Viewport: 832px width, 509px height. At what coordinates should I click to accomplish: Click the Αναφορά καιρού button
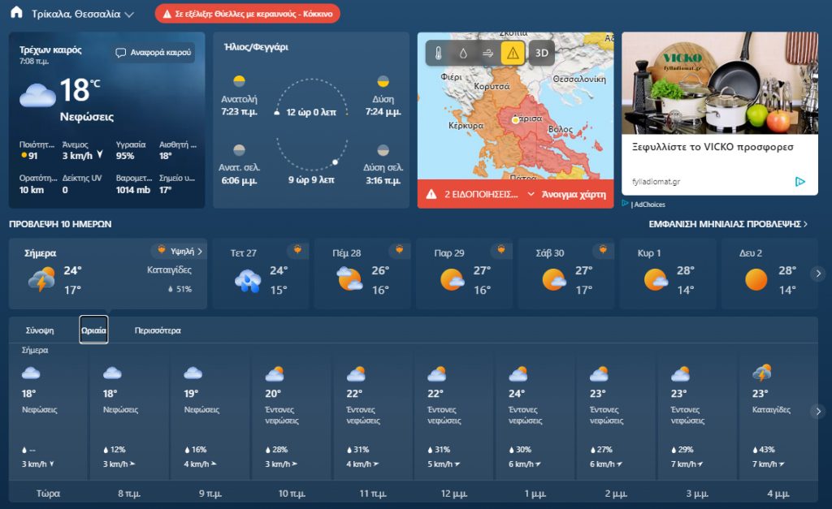click(154, 53)
